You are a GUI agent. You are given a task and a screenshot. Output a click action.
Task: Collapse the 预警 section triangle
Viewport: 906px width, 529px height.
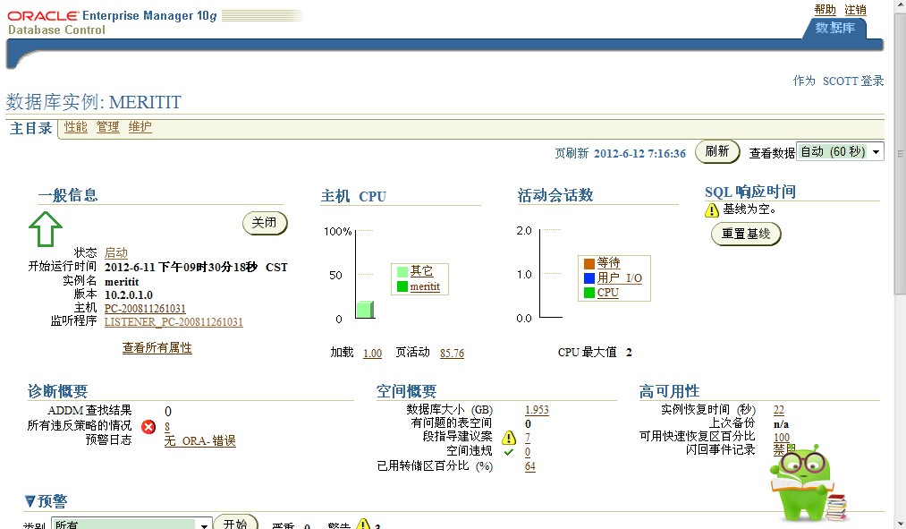(x=30, y=500)
